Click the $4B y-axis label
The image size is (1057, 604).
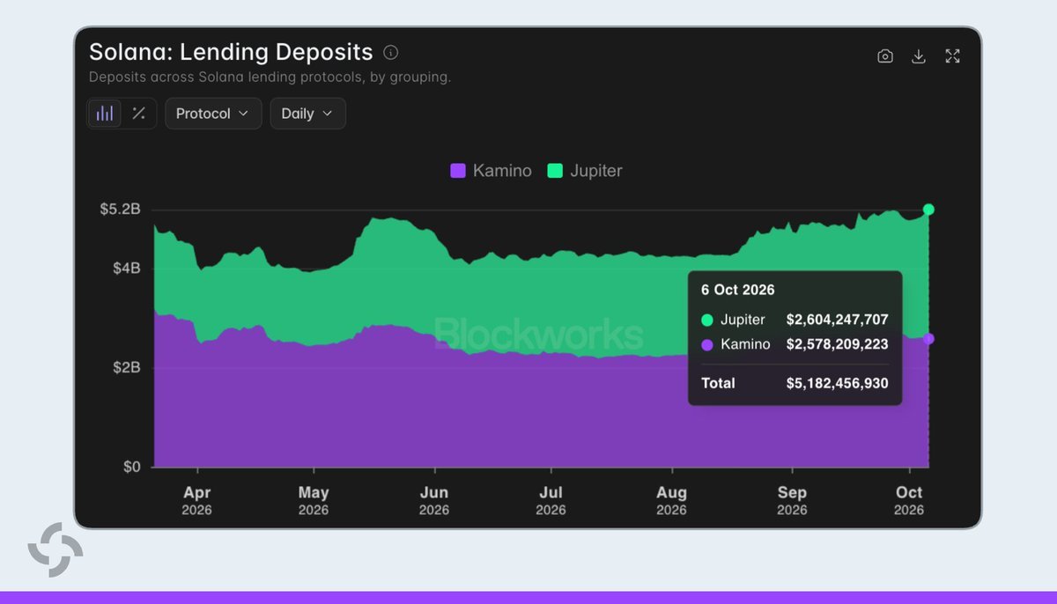[x=126, y=268]
